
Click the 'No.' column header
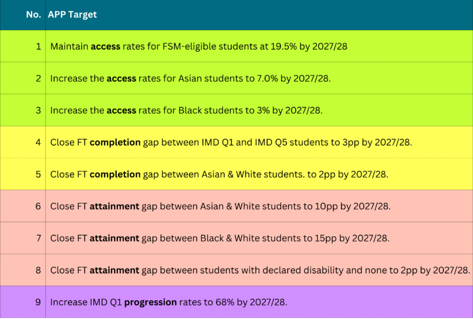[33, 15]
